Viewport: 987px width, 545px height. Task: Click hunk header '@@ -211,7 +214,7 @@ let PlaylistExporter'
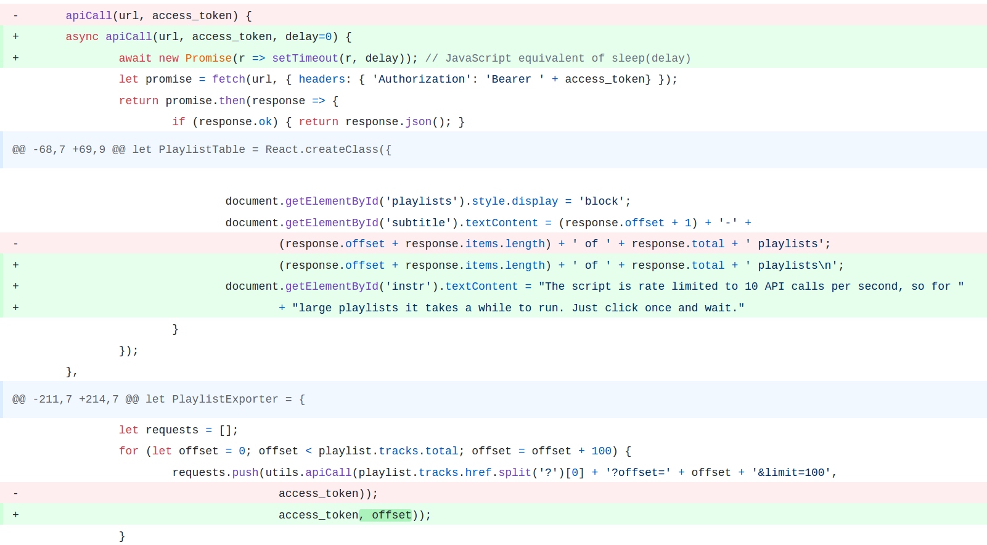[x=493, y=400]
